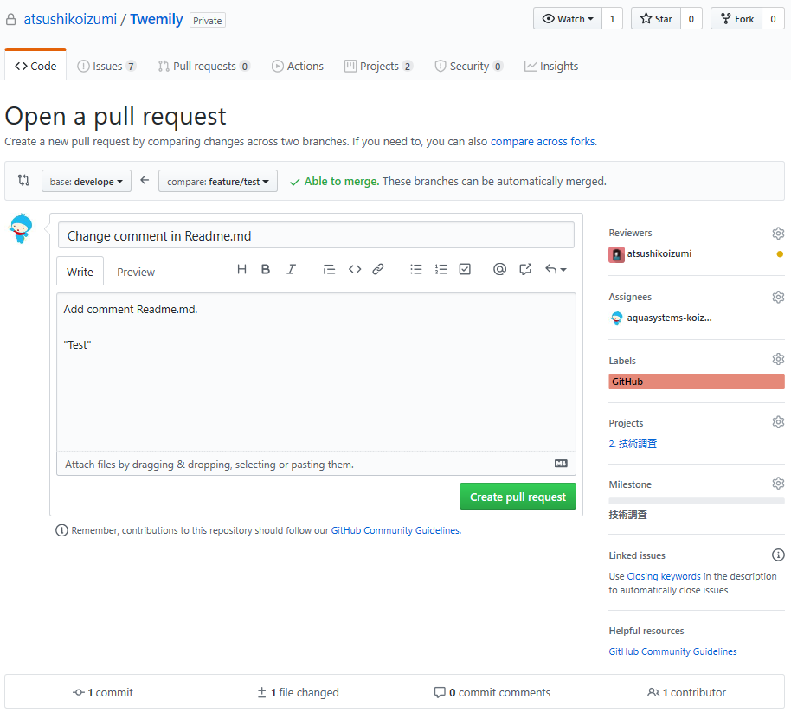Image resolution: width=791 pixels, height=712 pixels.
Task: Click the mention user @ icon
Action: coord(499,270)
